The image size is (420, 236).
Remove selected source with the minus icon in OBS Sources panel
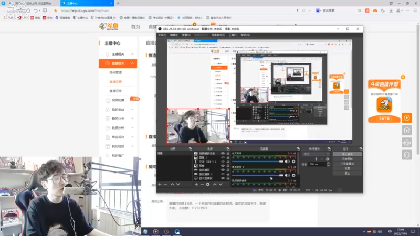tap(202, 185)
